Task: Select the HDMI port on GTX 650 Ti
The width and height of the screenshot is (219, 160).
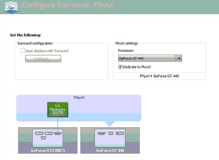Action: tap(58, 134)
